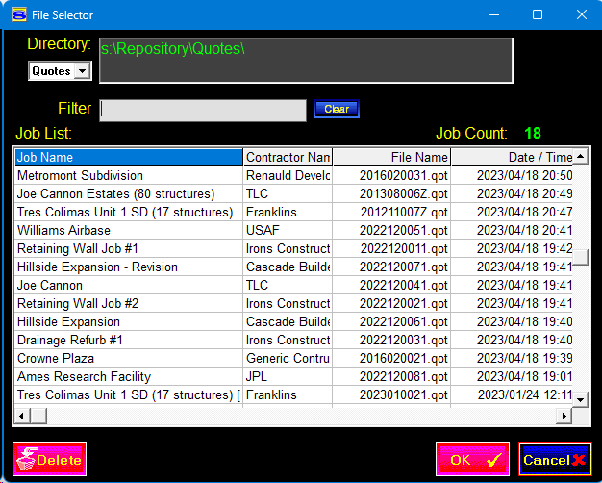Dismiss dialog with the Cancel button
Image resolution: width=602 pixels, height=483 pixels.
[x=555, y=459]
